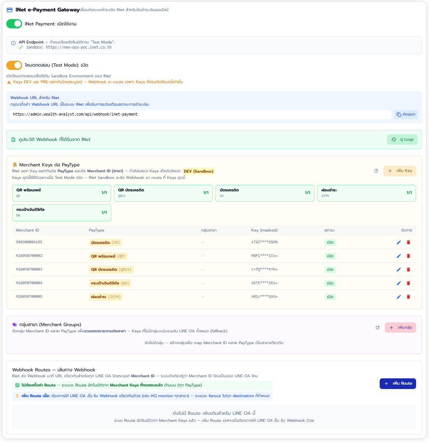
Task: Click the เพิ่มกลุ่ม button
Action: [400, 328]
